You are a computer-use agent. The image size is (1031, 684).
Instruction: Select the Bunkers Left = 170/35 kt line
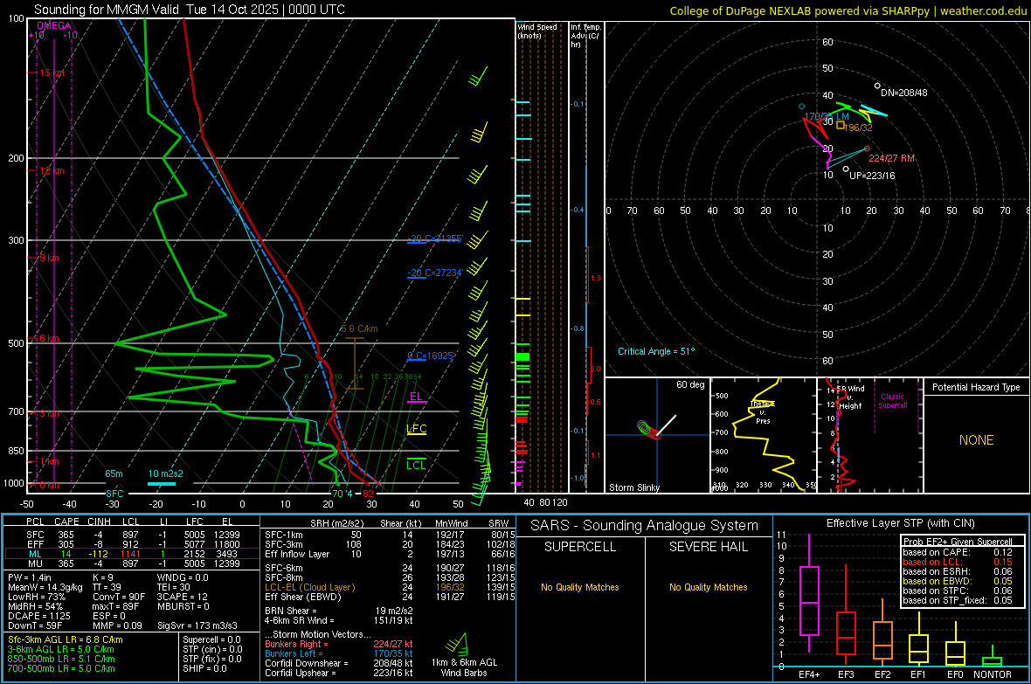coord(339,653)
